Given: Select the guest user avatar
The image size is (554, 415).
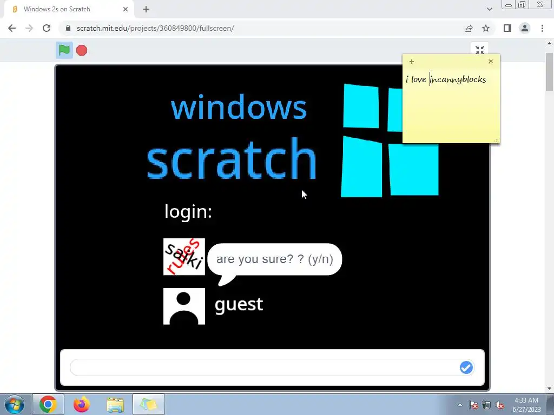Looking at the screenshot, I should (184, 306).
